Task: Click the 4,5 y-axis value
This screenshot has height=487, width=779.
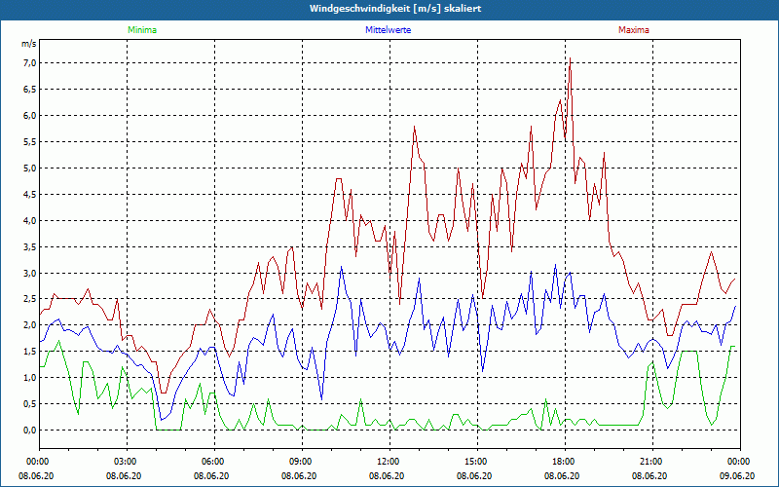Action: (x=30, y=194)
